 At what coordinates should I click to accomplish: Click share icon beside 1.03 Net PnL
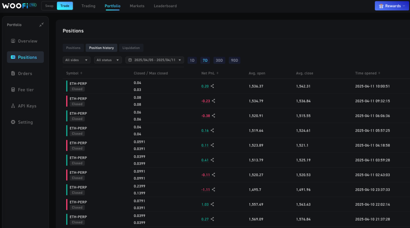212,204
